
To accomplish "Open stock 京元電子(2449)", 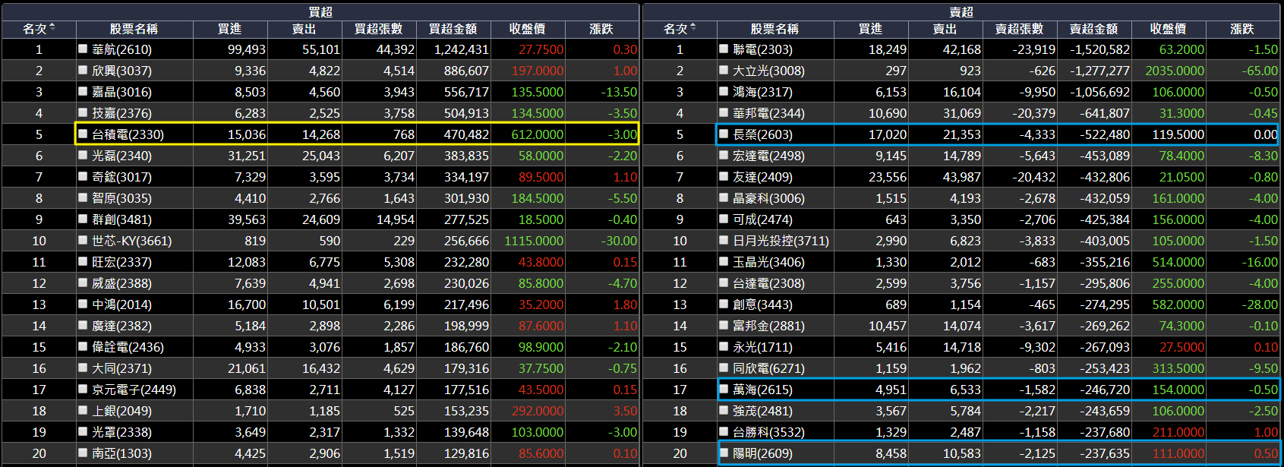I will (x=134, y=390).
